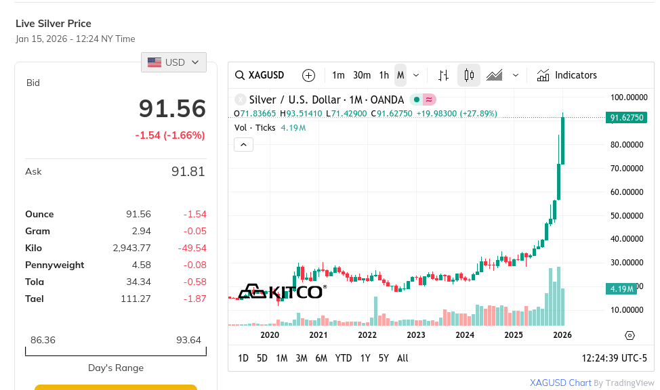Click the 2020 label on the time axis
This screenshot has height=390, width=660.
click(x=270, y=335)
